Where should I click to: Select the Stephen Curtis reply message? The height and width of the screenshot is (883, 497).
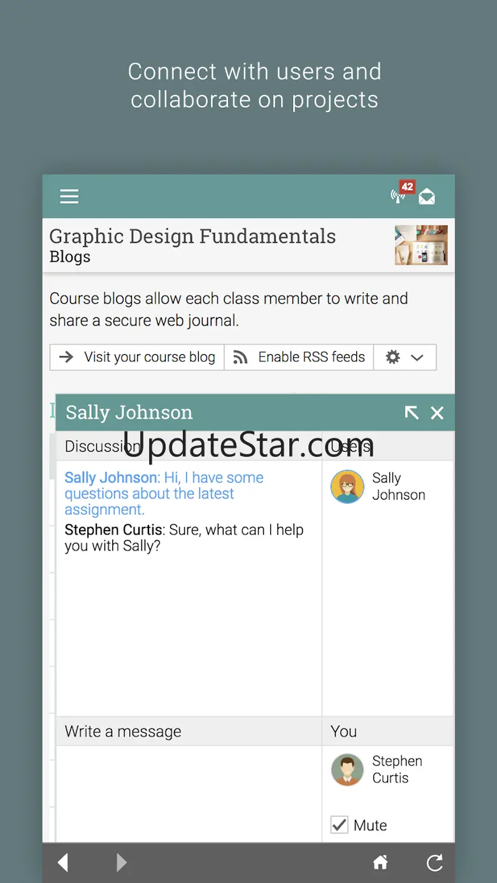click(184, 538)
